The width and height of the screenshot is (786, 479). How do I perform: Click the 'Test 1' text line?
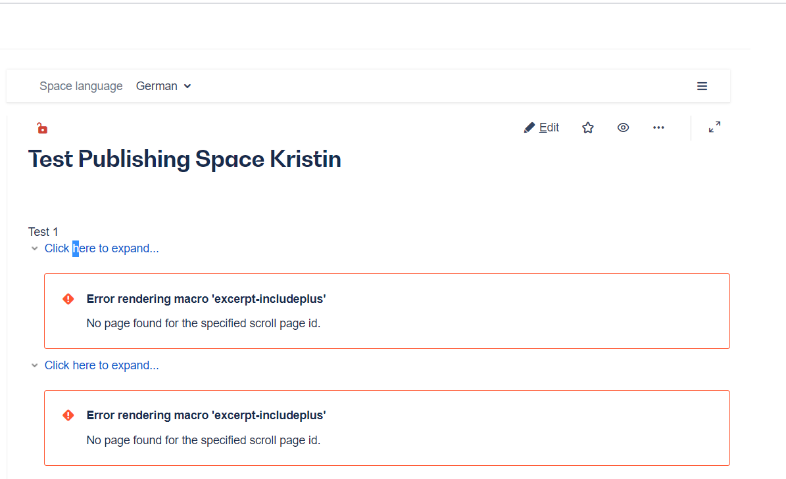pos(43,232)
